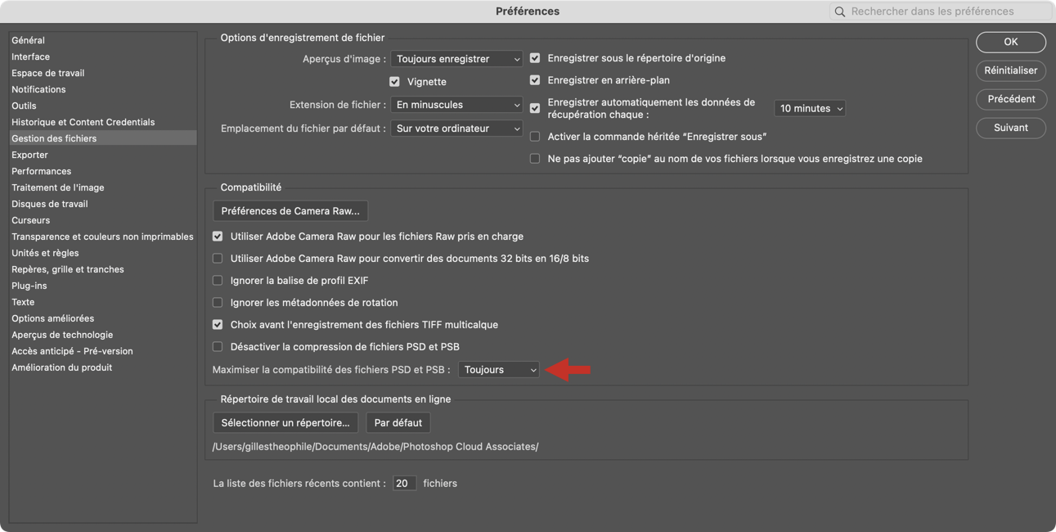Toggle the Vignette checkbox
This screenshot has width=1056, height=532.
(394, 82)
